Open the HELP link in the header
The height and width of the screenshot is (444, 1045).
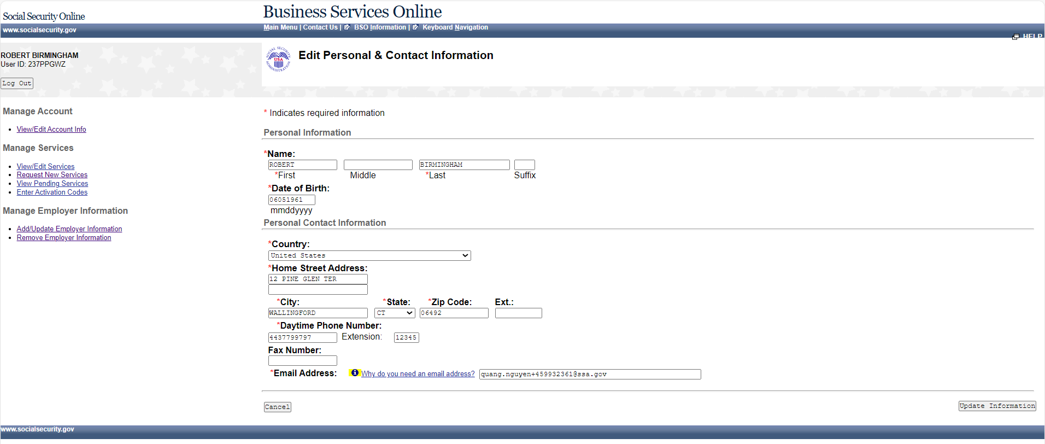[x=1032, y=37]
